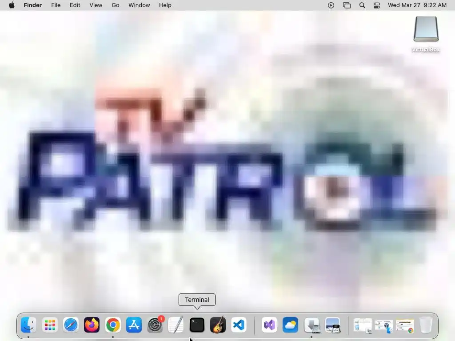This screenshot has height=341, width=455.
Task: Open Visual Studio Code blue icon
Action: [239, 325]
